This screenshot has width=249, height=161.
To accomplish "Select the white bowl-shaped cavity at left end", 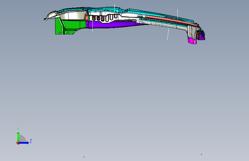I will [73, 15].
